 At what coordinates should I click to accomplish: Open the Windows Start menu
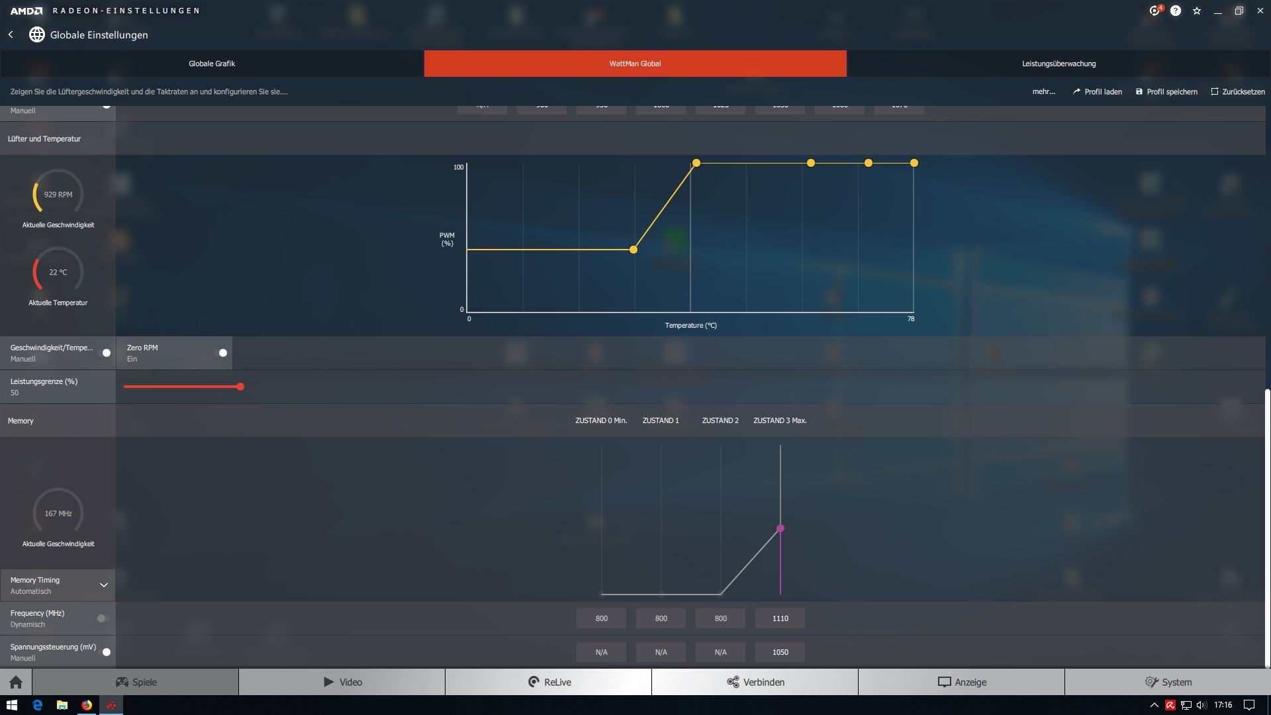[x=11, y=705]
